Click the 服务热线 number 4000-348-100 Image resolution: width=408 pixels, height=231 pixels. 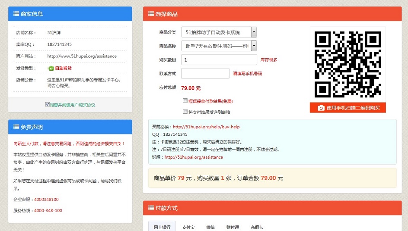[x=48, y=210]
